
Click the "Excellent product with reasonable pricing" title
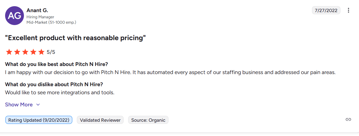pyautogui.click(x=76, y=38)
